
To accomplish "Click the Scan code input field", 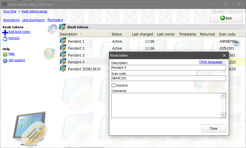I will pos(168,78).
